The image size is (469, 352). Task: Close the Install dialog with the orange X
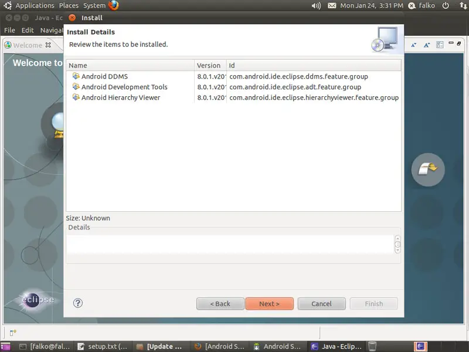72,18
